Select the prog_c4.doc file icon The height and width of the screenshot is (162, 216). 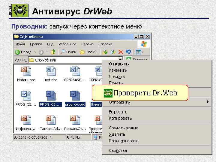pos(75,96)
